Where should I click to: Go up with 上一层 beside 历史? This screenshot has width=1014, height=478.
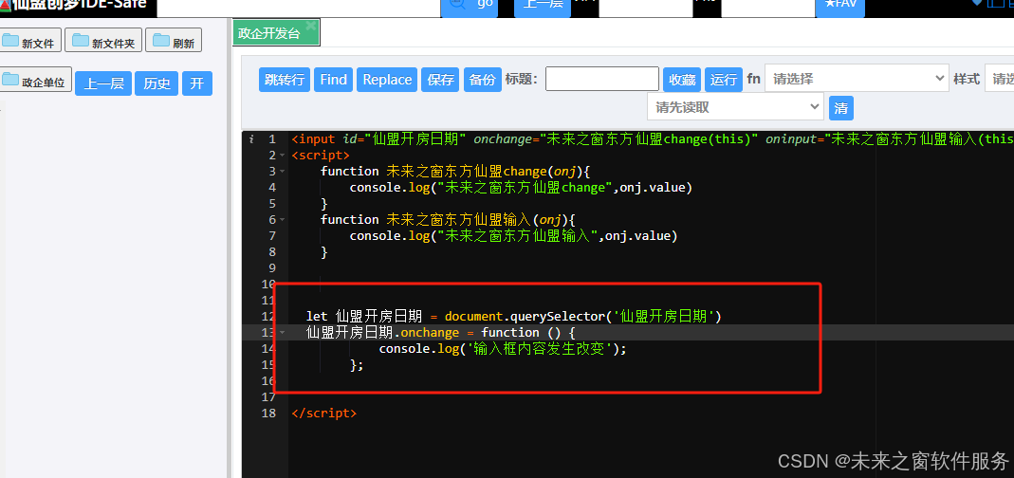pos(103,83)
